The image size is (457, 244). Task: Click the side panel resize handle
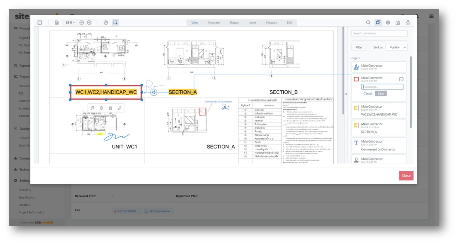coord(346,94)
